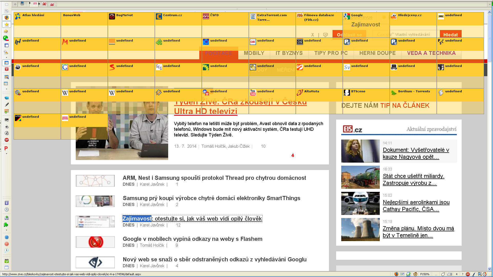Click the F150% zoom level in status bar
The width and height of the screenshot is (493, 277).
coord(425,274)
